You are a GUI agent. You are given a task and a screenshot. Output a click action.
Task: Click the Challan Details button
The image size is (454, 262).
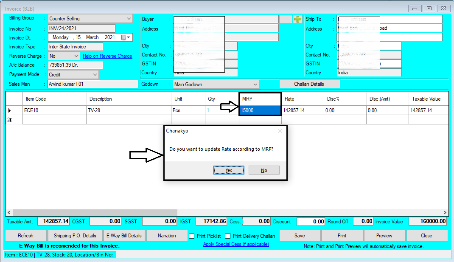pyautogui.click(x=309, y=84)
